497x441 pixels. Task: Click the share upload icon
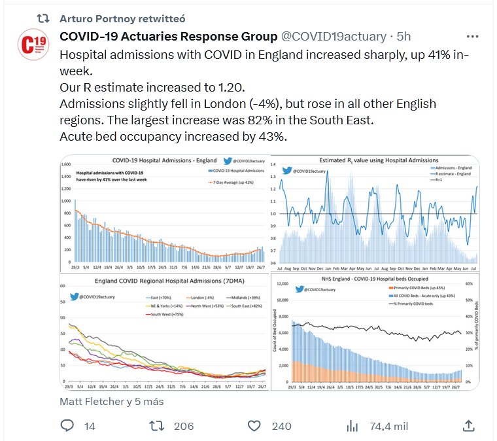click(x=468, y=426)
